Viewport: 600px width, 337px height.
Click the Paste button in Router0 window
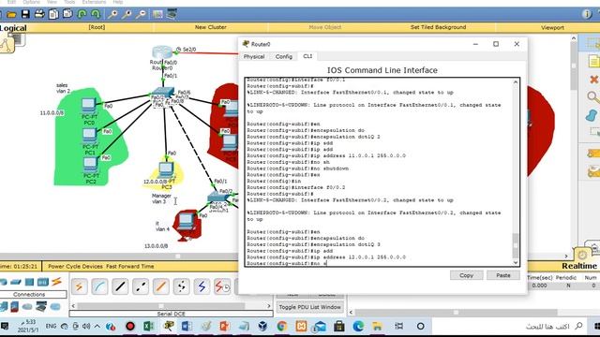503,275
